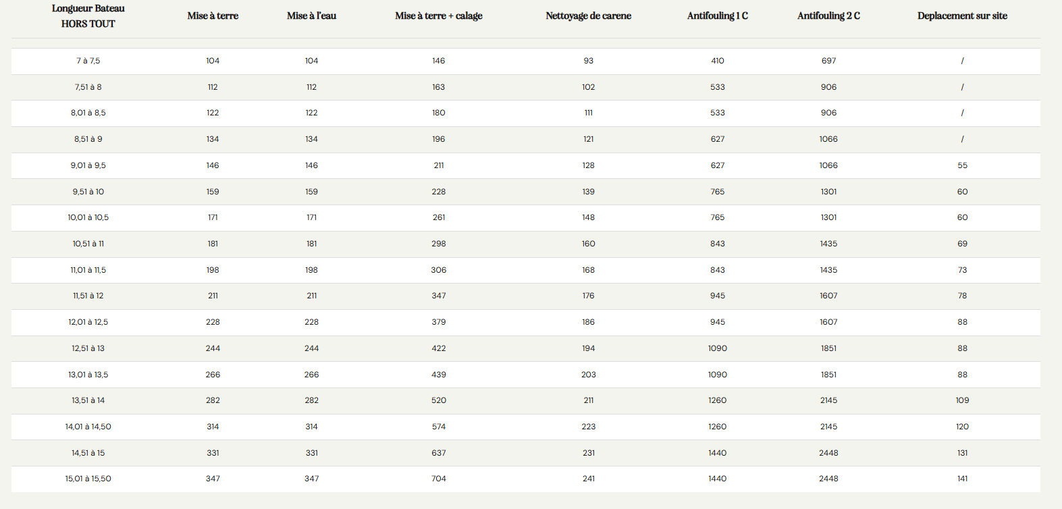The height and width of the screenshot is (509, 1062).
Task: Click the "Antifouling 2 C" column header
Action: pos(828,16)
